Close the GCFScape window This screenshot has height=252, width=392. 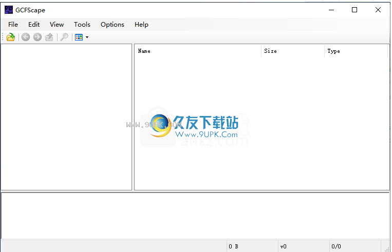(x=378, y=10)
